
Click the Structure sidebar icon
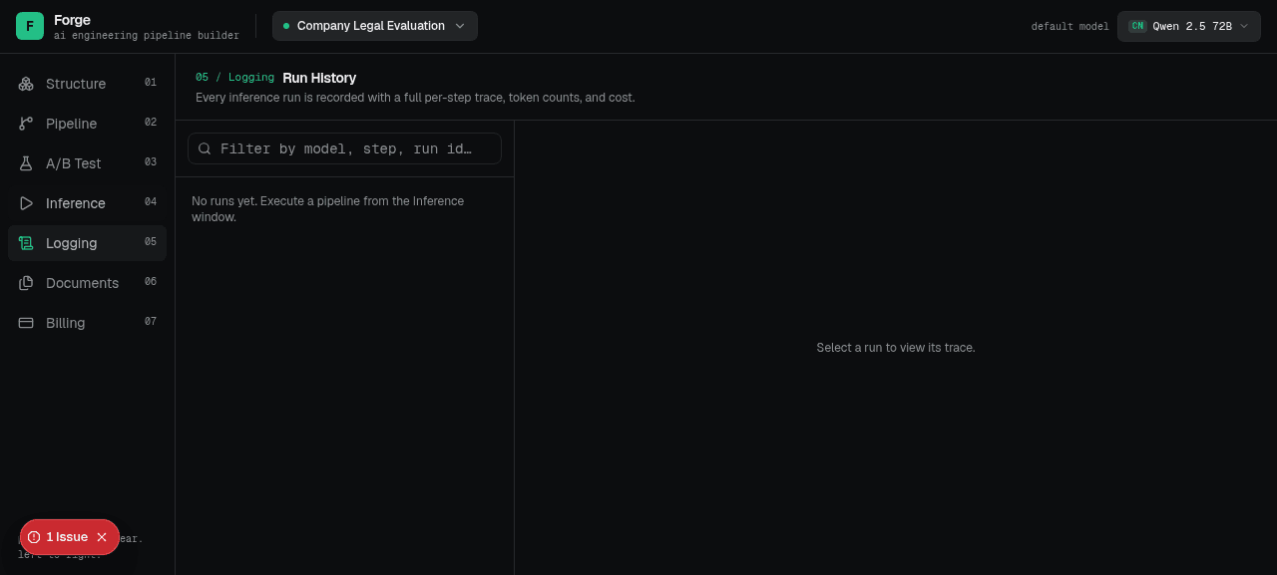26,84
